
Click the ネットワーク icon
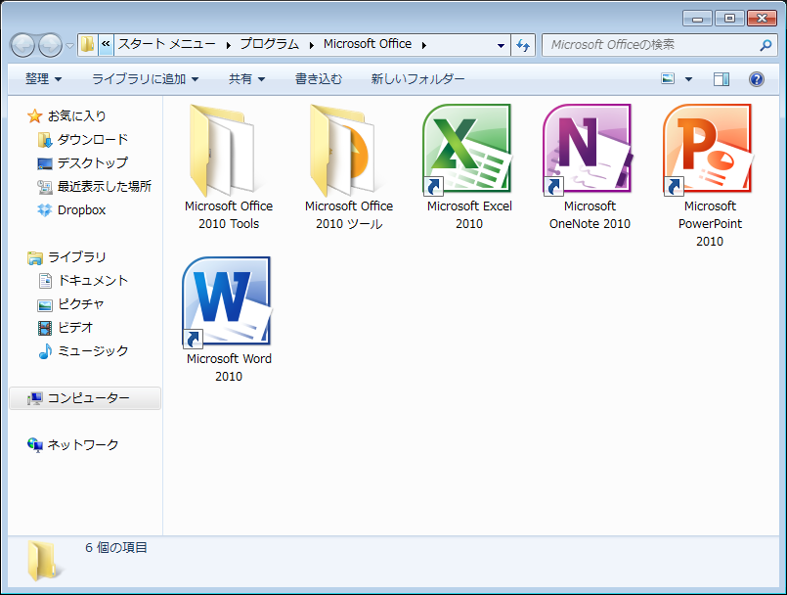pos(34,444)
